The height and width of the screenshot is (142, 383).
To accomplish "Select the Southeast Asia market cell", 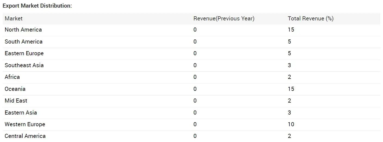I will 24,65.
